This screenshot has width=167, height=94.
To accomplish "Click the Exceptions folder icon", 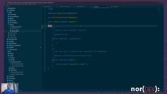I will pyautogui.click(x=9, y=16).
